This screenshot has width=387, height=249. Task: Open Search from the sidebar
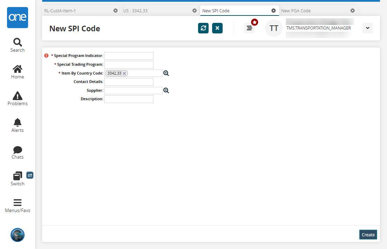coord(18,45)
